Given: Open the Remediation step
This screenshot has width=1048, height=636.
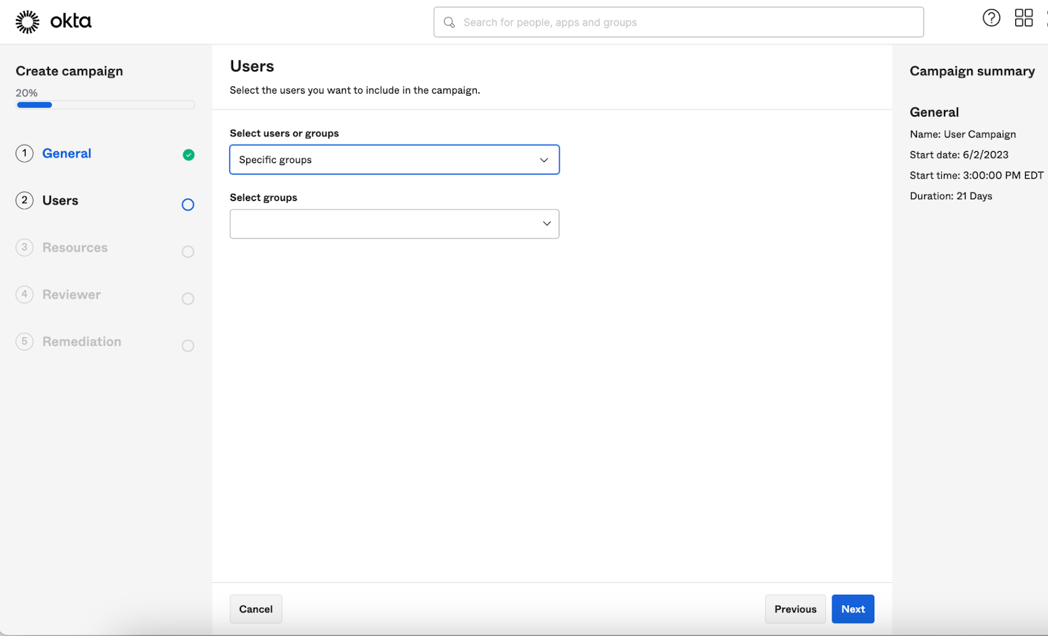Looking at the screenshot, I should click(x=82, y=342).
